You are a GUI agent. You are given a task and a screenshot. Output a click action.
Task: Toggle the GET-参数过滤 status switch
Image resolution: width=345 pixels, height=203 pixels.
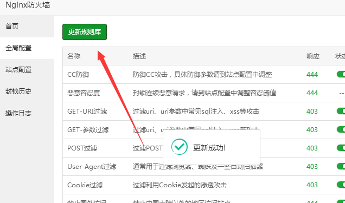(x=341, y=129)
